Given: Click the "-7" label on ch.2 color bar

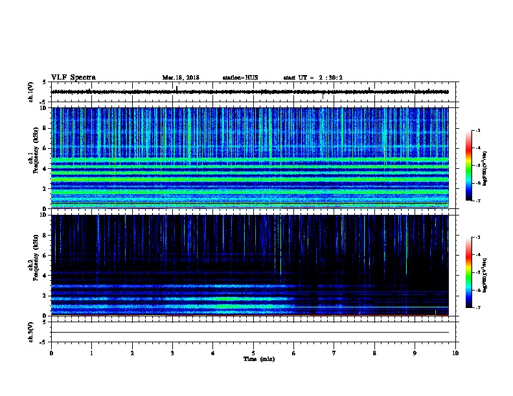Looking at the screenshot, I should pos(477,307).
